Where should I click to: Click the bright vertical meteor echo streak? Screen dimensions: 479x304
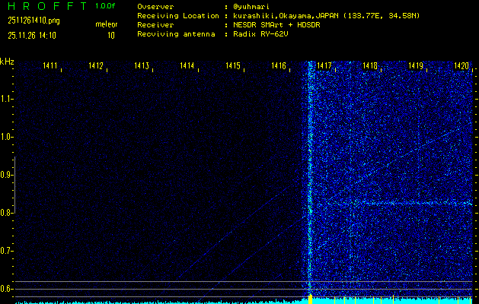point(310,182)
